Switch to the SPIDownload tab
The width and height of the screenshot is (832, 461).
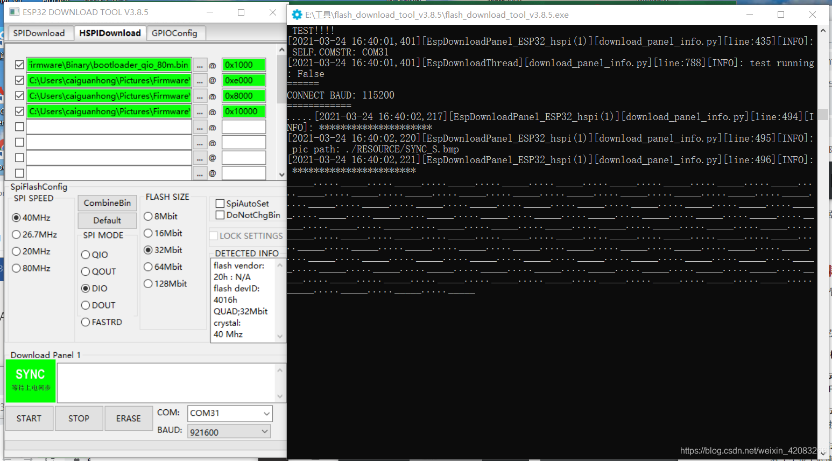coord(39,33)
